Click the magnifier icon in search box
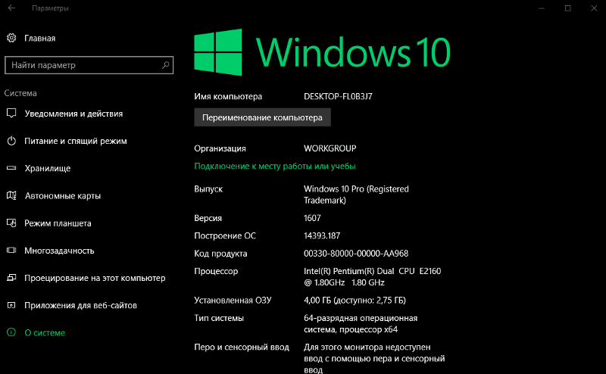The width and height of the screenshot is (606, 374). (165, 65)
